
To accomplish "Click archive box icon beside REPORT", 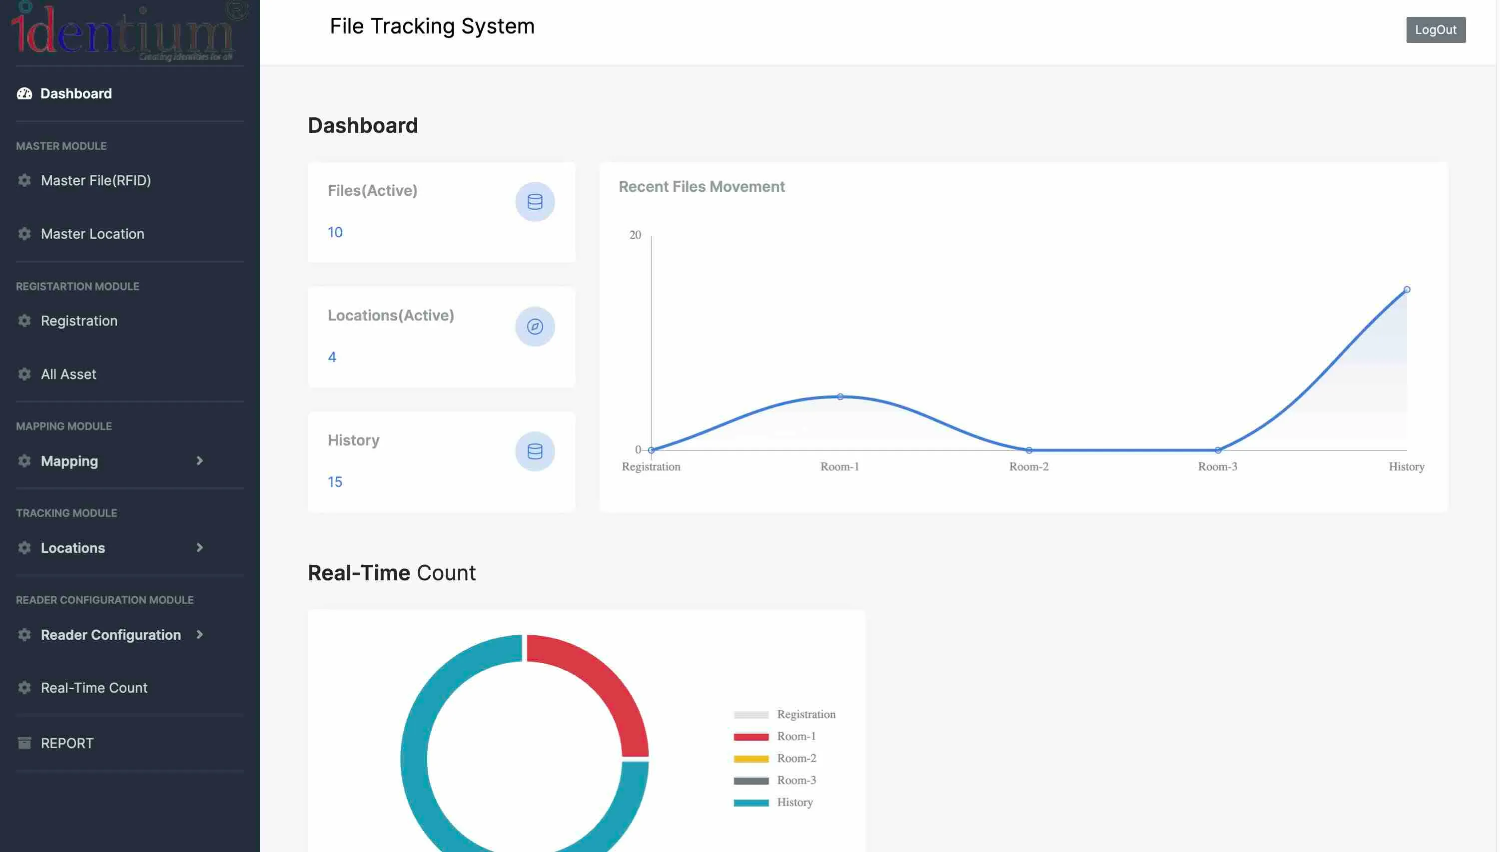I will pyautogui.click(x=24, y=743).
